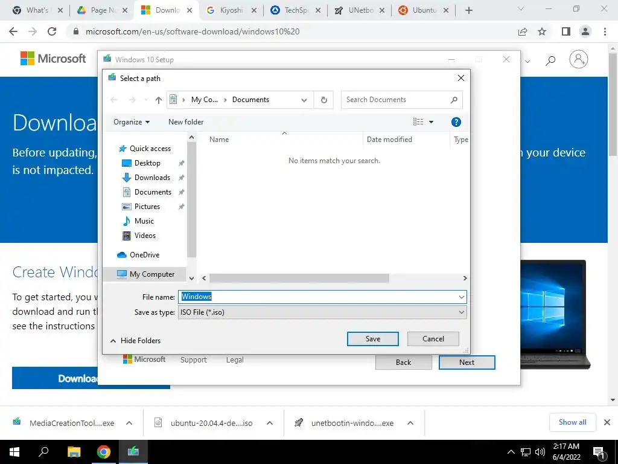Image resolution: width=618 pixels, height=464 pixels.
Task: Open File Explorer from the taskbar
Action: 74,452
